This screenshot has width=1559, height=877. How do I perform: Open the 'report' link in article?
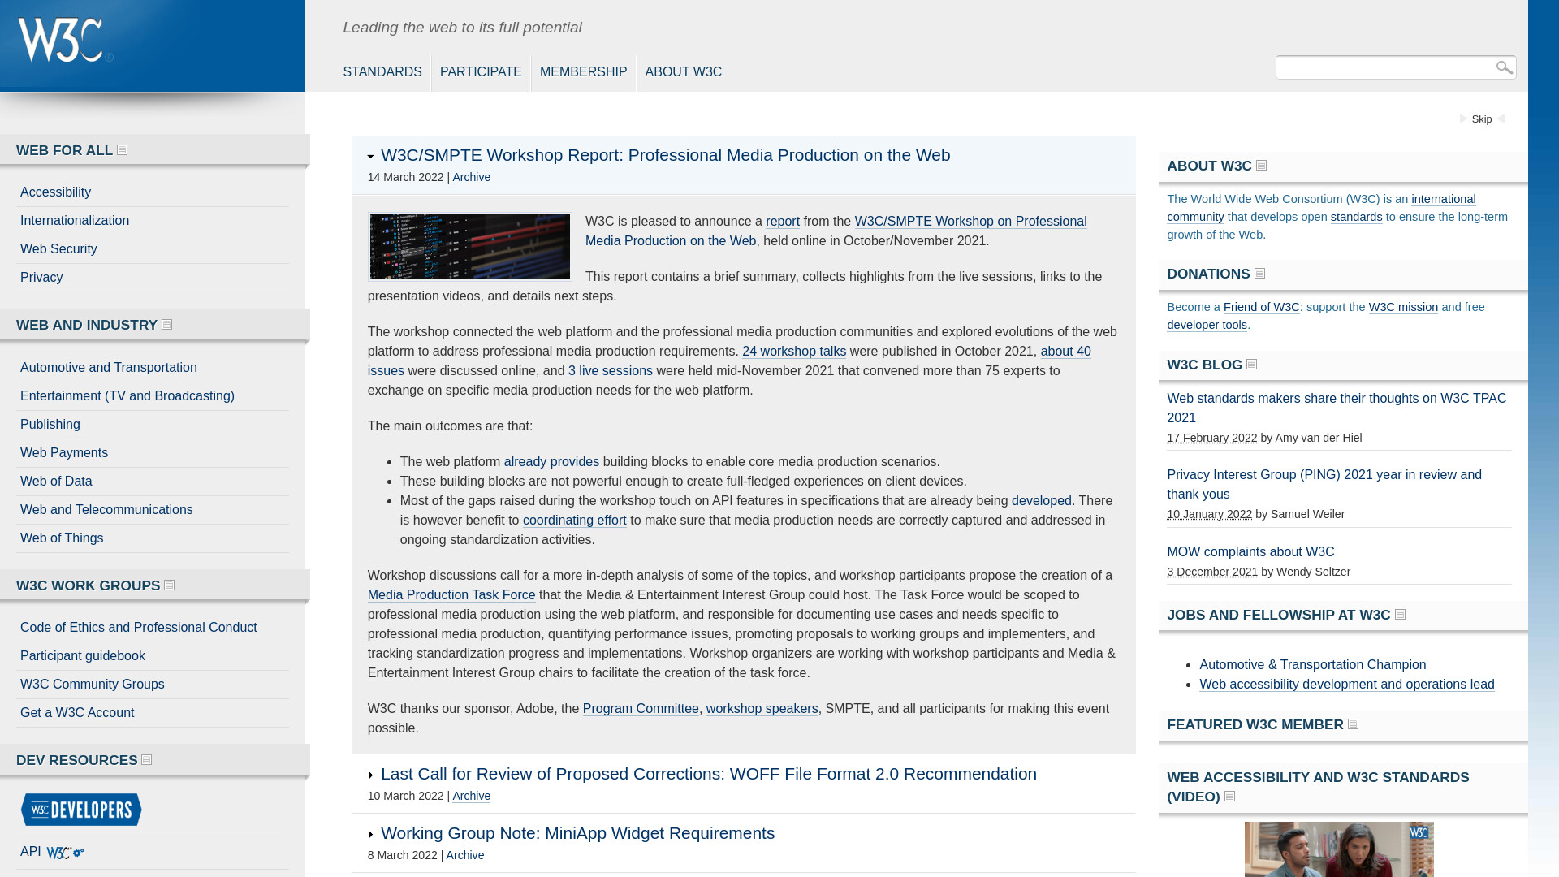tap(783, 222)
